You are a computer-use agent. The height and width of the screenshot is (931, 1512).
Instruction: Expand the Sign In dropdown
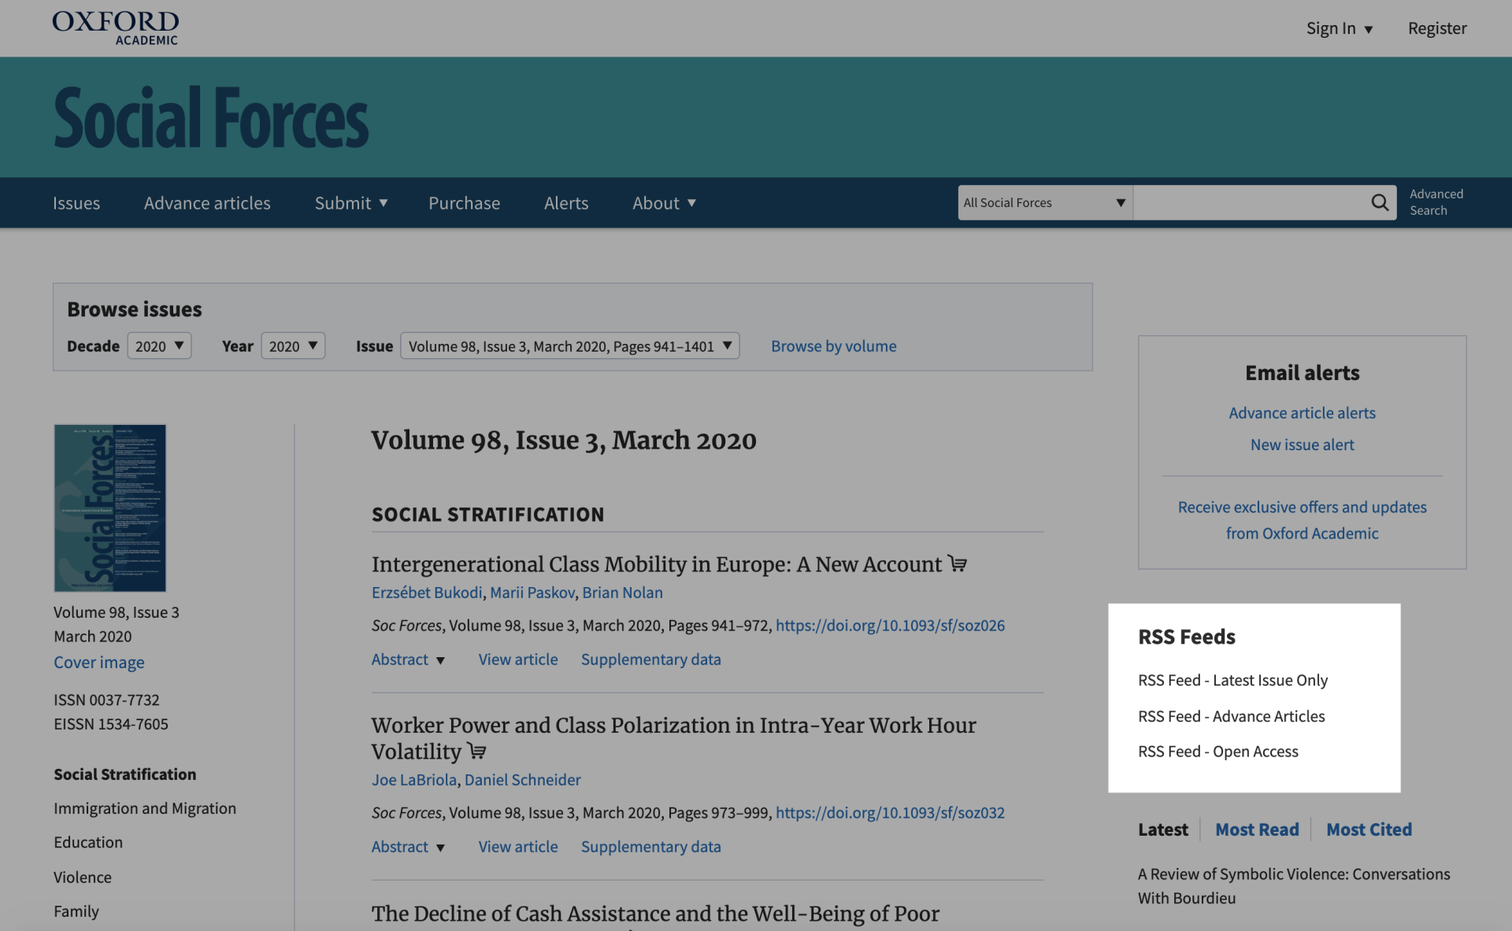(1340, 28)
